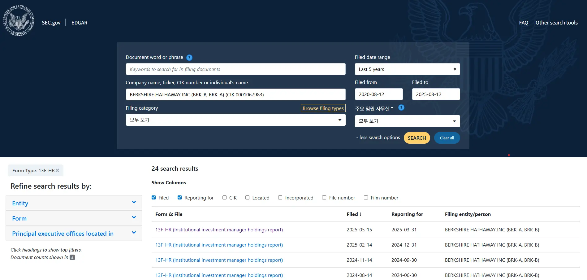Screen dimensions: 587x280
Task: Click the Clear all button
Action: [x=447, y=138]
